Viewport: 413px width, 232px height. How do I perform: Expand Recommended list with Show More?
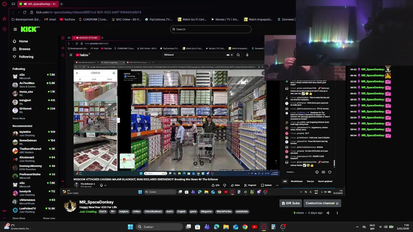coord(19,218)
